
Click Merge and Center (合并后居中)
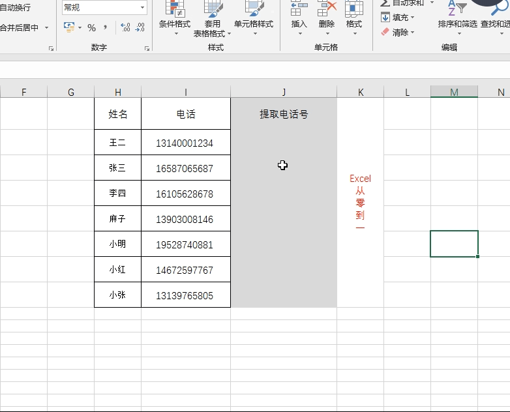[19, 28]
